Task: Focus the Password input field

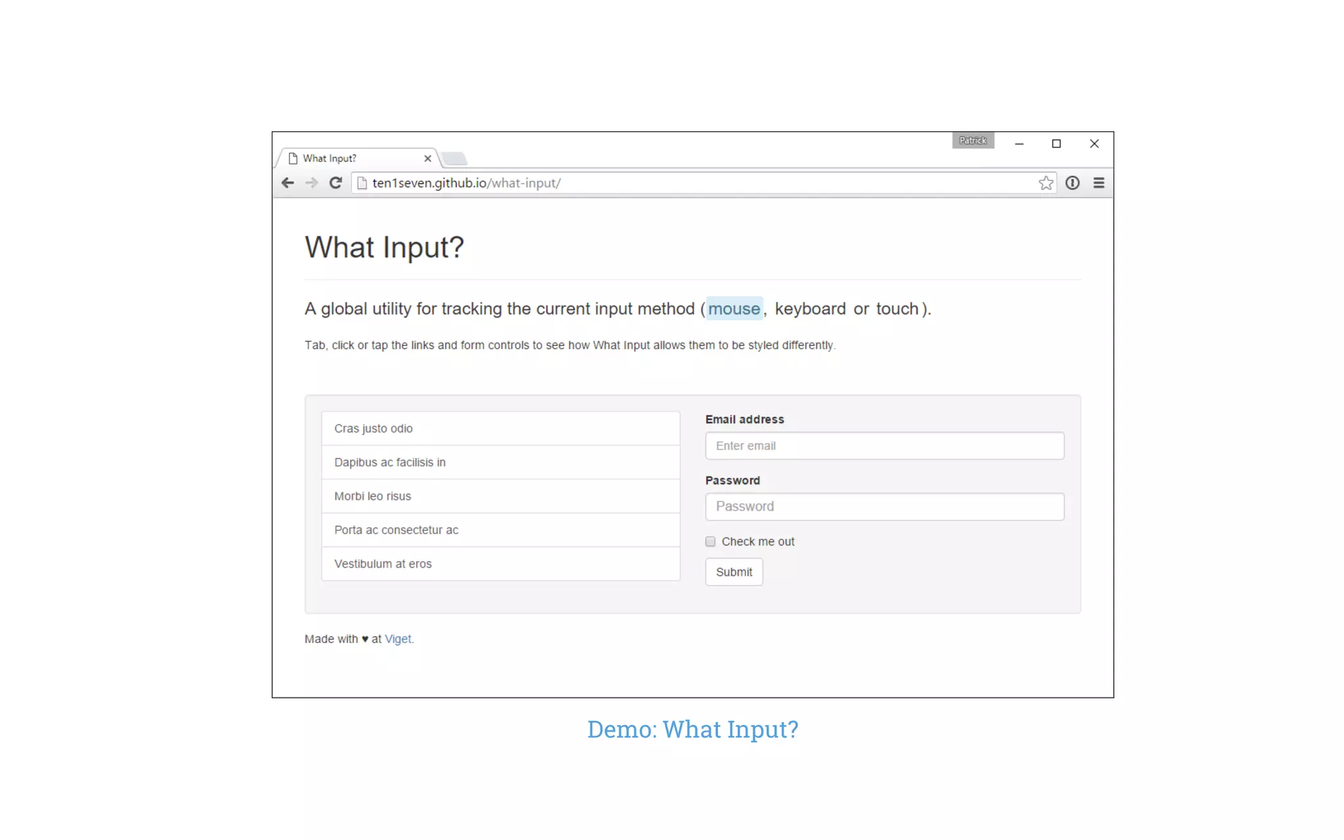Action: (885, 507)
